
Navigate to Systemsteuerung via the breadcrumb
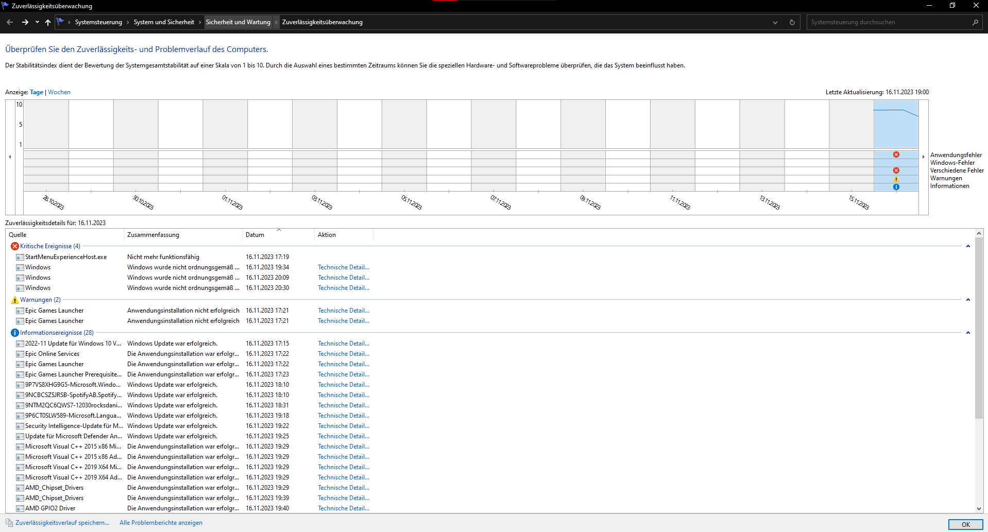[x=98, y=22]
